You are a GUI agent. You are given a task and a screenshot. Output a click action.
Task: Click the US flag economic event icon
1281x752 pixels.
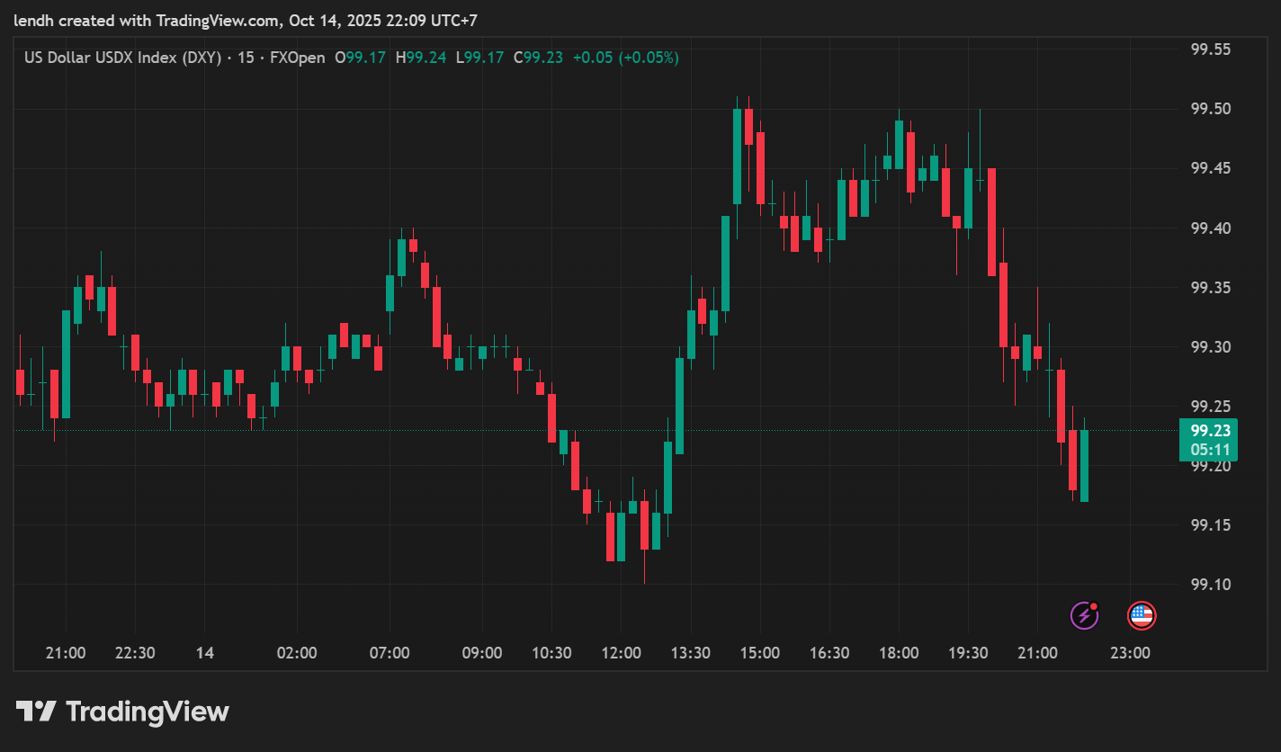[1142, 615]
